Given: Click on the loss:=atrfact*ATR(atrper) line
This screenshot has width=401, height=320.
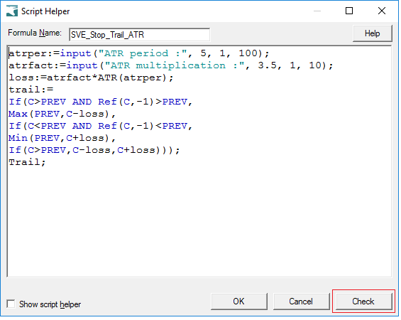Looking at the screenshot, I should click(91, 78).
